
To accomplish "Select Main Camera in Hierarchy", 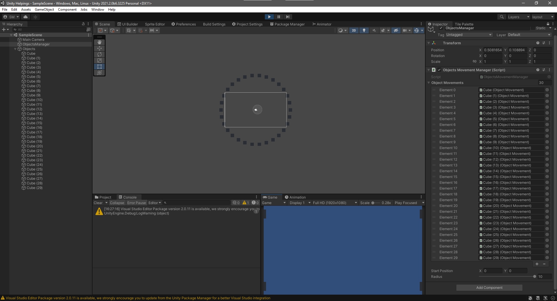I will click(x=33, y=40).
